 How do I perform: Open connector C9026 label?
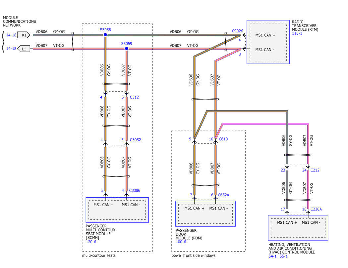[x=237, y=31]
